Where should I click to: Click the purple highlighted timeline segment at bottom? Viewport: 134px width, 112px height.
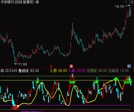(32, 111)
